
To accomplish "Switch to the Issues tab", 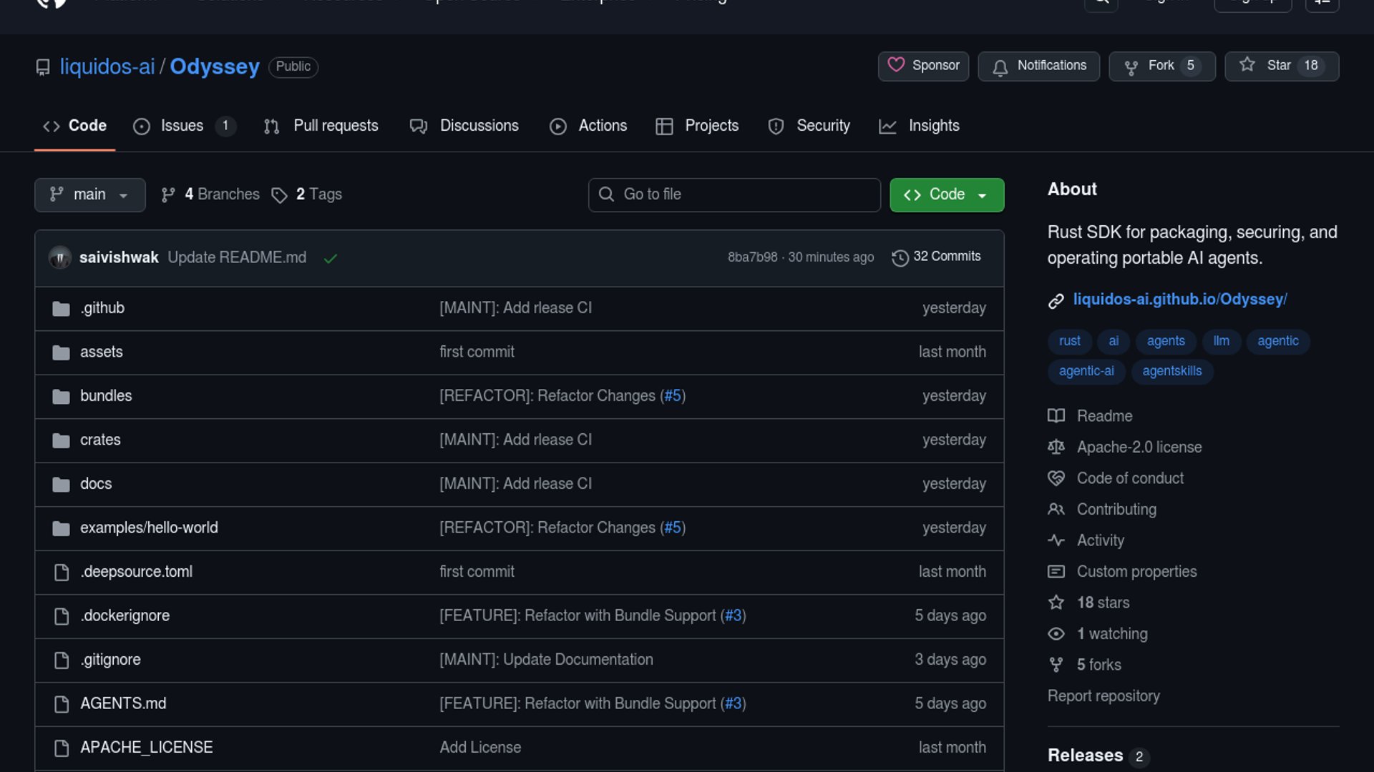I will coord(182,126).
